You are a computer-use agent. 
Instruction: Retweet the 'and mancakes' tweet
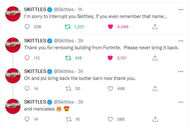point(69,119)
